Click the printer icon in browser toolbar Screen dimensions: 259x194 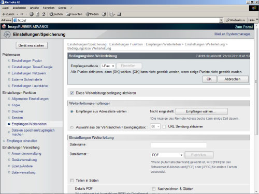[x=119, y=14]
